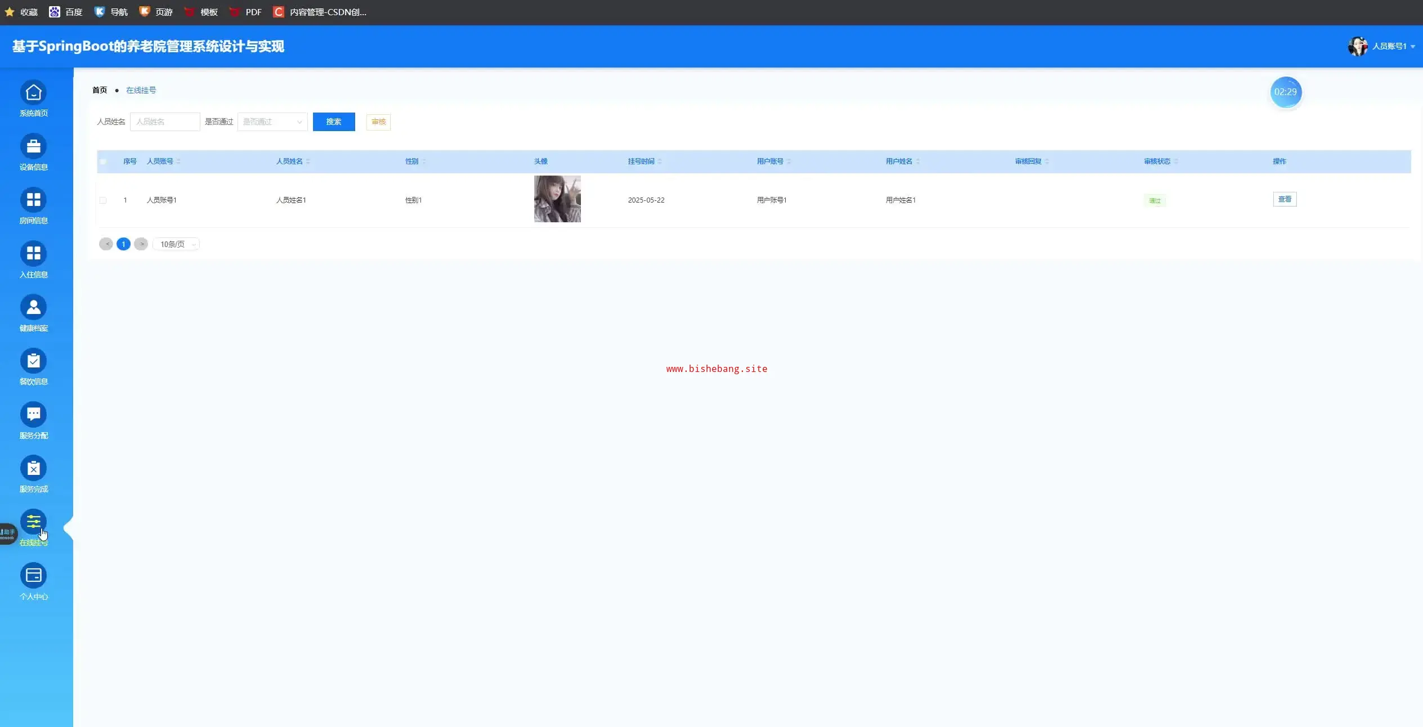Click the 人员姓名 search input field

pyautogui.click(x=165, y=122)
